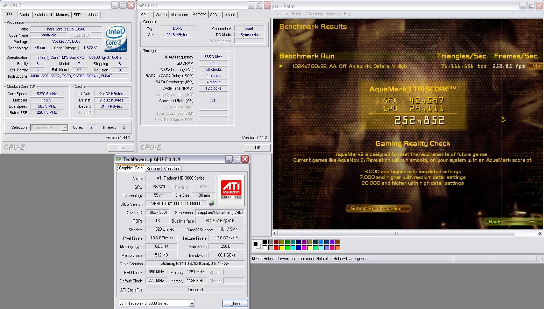Switch to Memory tab in the processor CPU-Z window
The width and height of the screenshot is (544, 309).
point(63,15)
